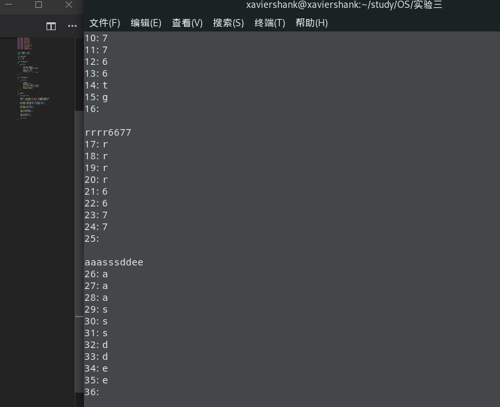Minimize the editor window behind
The image size is (500, 407).
click(x=9, y=5)
